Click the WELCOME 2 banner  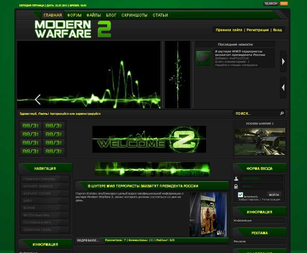click(x=149, y=139)
